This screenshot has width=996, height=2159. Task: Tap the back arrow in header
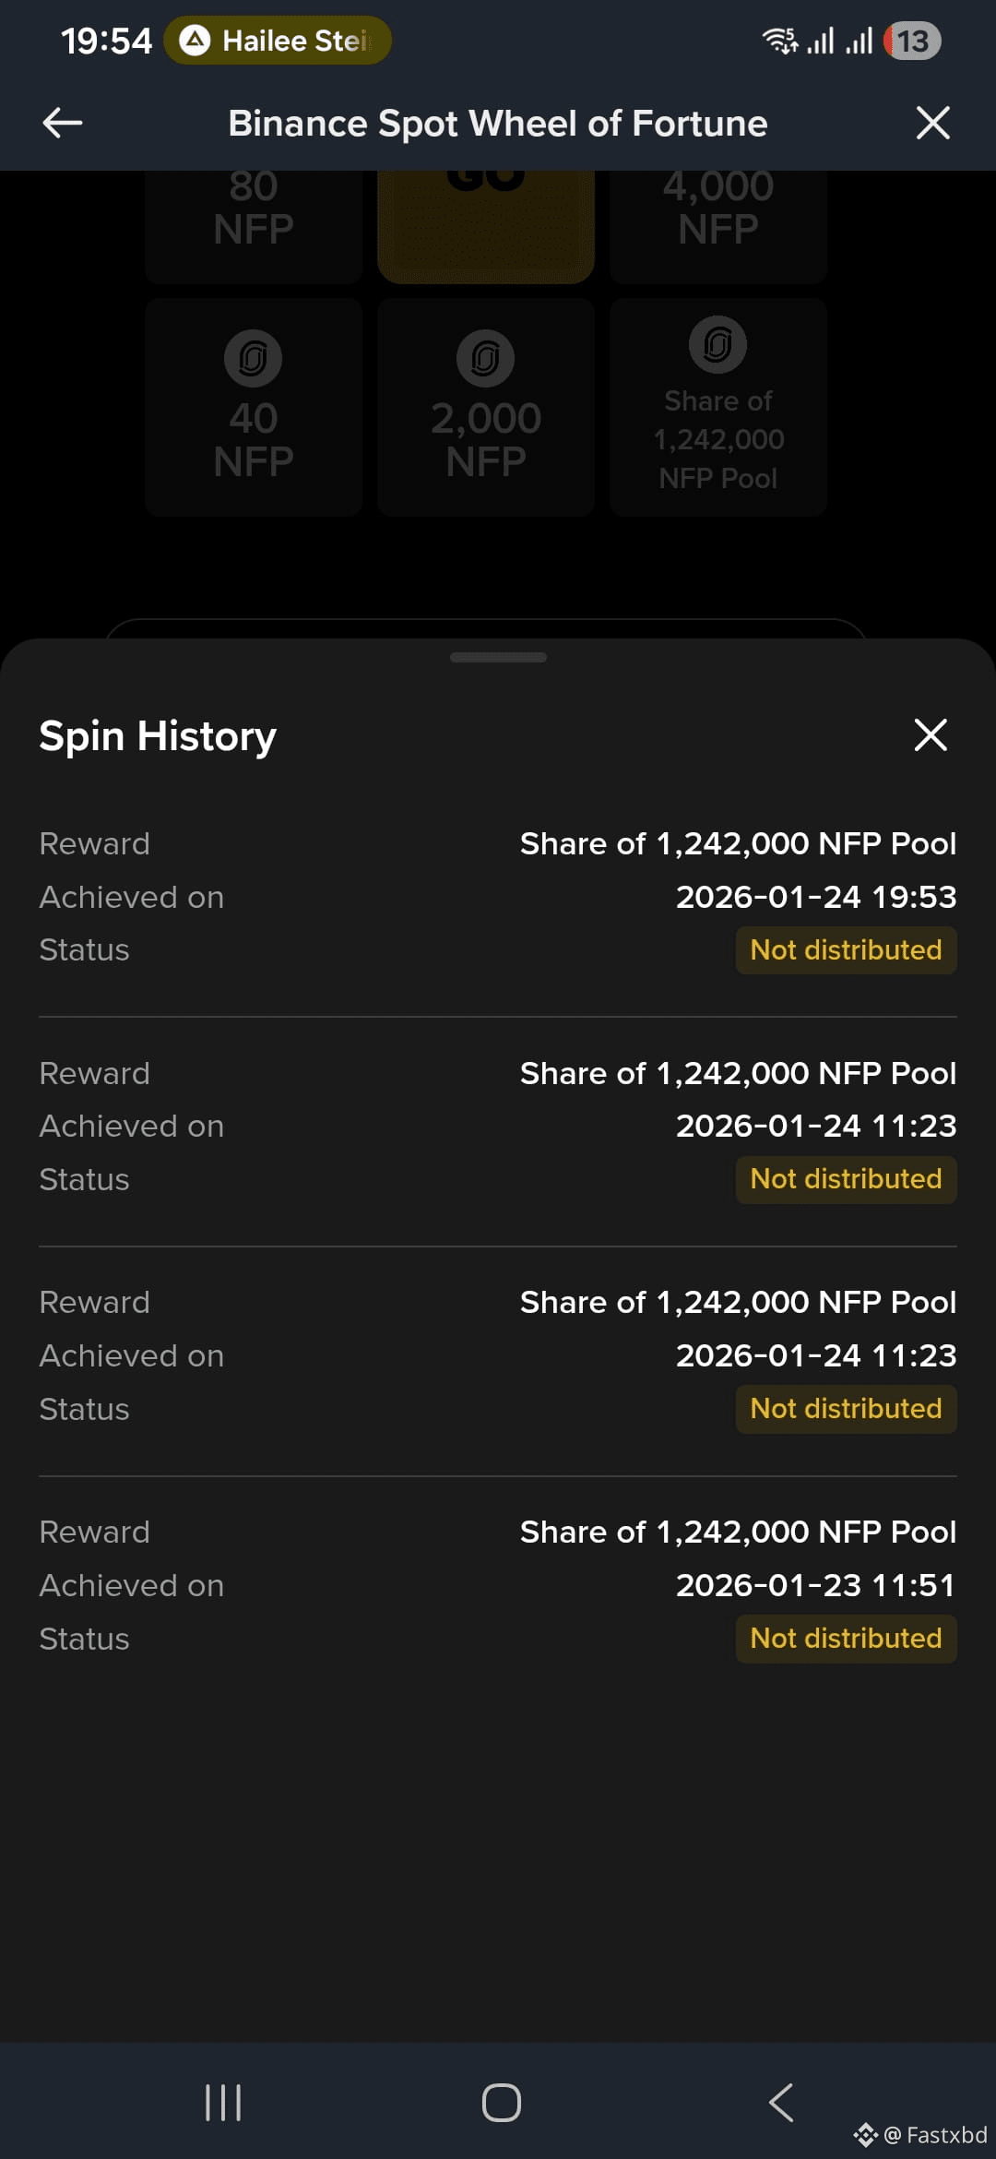(63, 123)
